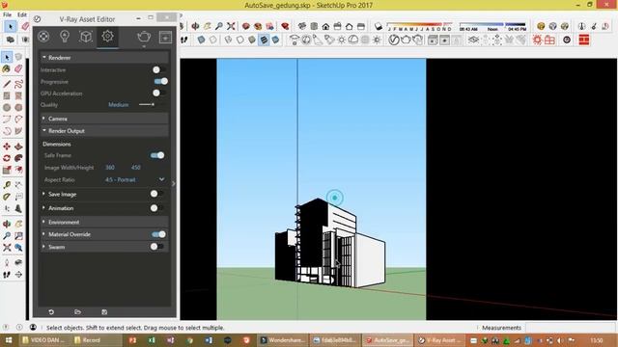Open the File menu
The height and width of the screenshot is (347, 618).
tap(7, 15)
